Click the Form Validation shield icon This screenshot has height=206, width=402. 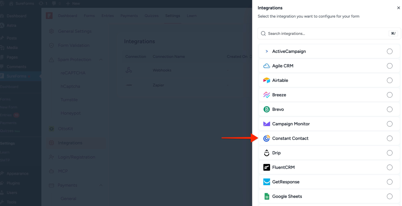tap(51, 45)
